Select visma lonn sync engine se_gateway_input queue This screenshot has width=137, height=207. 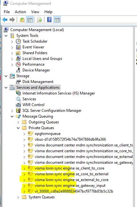[x=70, y=186]
